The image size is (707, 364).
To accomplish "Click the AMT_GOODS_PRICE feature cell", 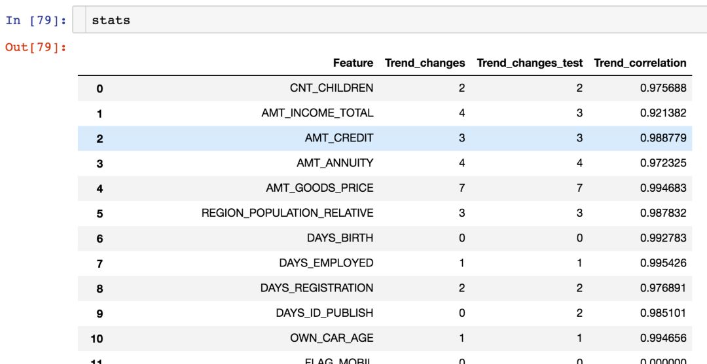I will [x=319, y=188].
